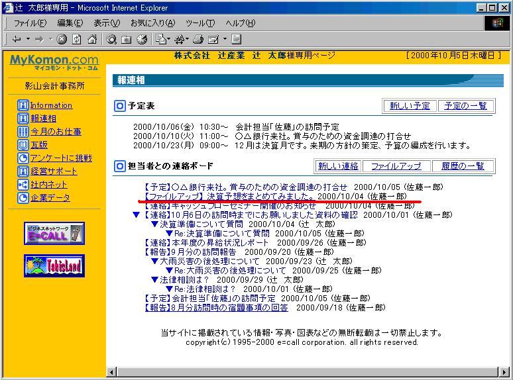This screenshot has width=513, height=380.
Task: Collapse the 10月6日 訪問時 連絡 thread
Action: click(136, 215)
